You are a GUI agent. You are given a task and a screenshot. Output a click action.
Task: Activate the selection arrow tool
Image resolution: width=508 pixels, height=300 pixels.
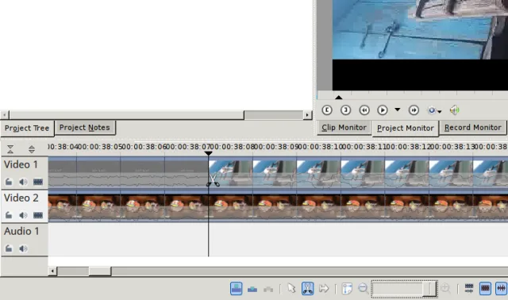pyautogui.click(x=291, y=288)
